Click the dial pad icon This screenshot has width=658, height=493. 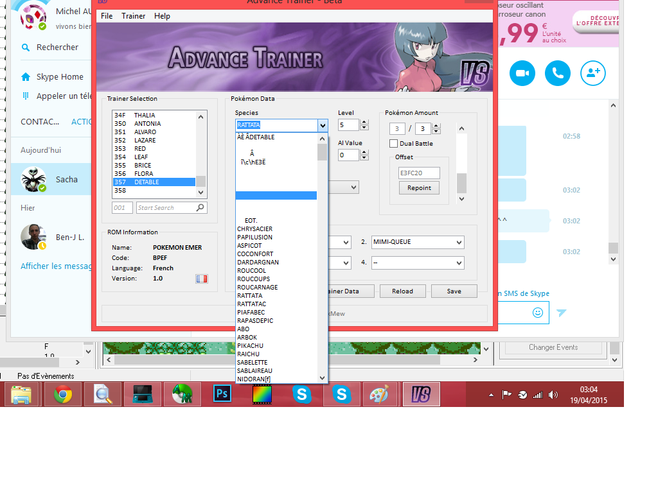[x=26, y=96]
